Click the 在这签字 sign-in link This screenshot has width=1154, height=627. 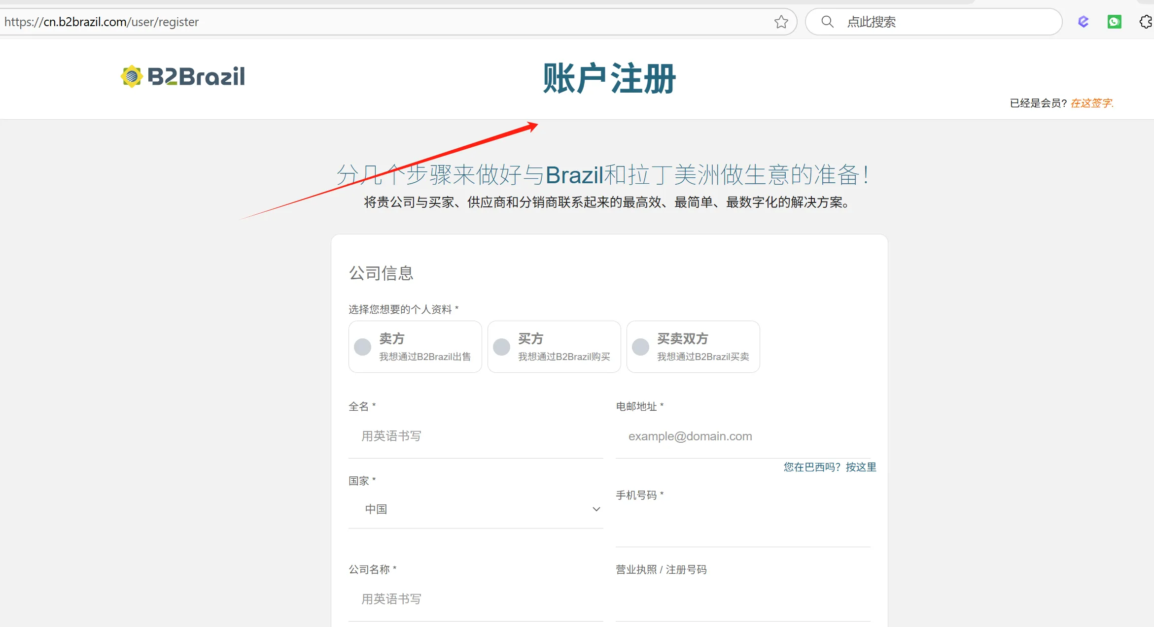click(x=1092, y=103)
